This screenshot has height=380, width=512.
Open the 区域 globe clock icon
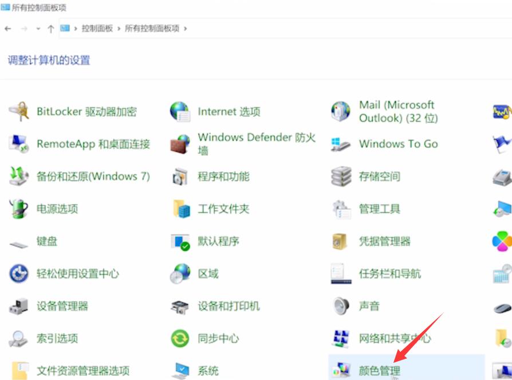[x=180, y=273]
